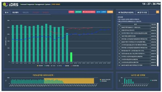The height and width of the screenshot is (92, 162).
Task: Open notice row number 3
Action: click(x=137, y=33)
